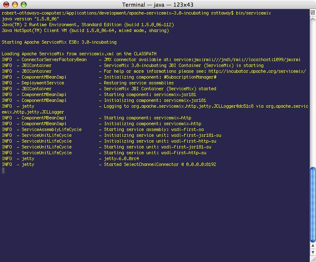Click the window resize grip in the corner

pos(312,258)
